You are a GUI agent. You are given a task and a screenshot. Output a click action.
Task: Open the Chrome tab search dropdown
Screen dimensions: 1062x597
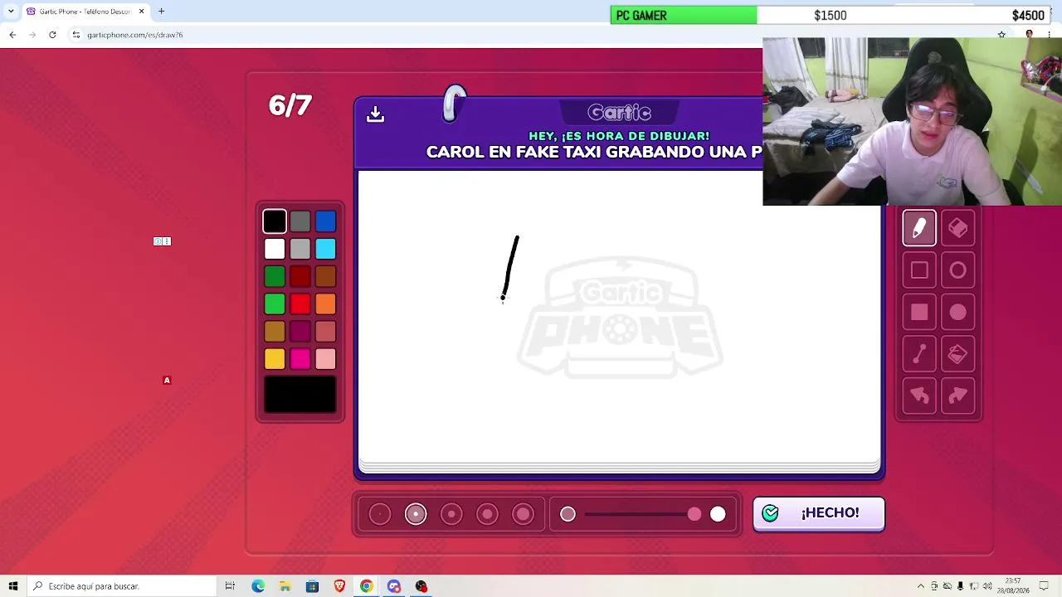tap(11, 12)
